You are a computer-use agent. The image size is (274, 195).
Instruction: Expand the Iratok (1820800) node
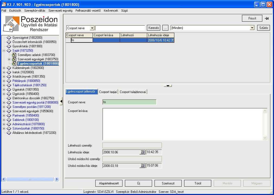(x=4, y=72)
